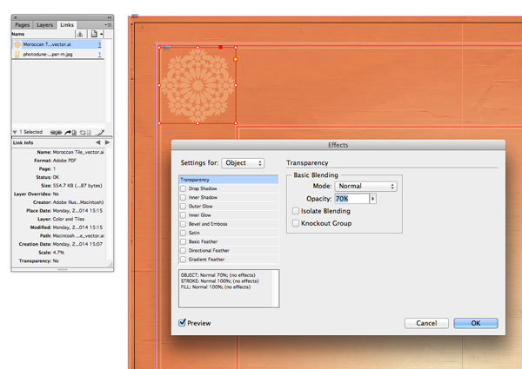Click the Creator Adobe Illus...Macintosh) value

(78, 202)
